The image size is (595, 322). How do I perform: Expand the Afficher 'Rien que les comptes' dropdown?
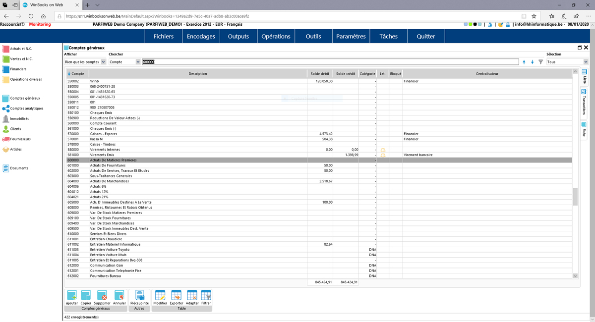coord(103,62)
